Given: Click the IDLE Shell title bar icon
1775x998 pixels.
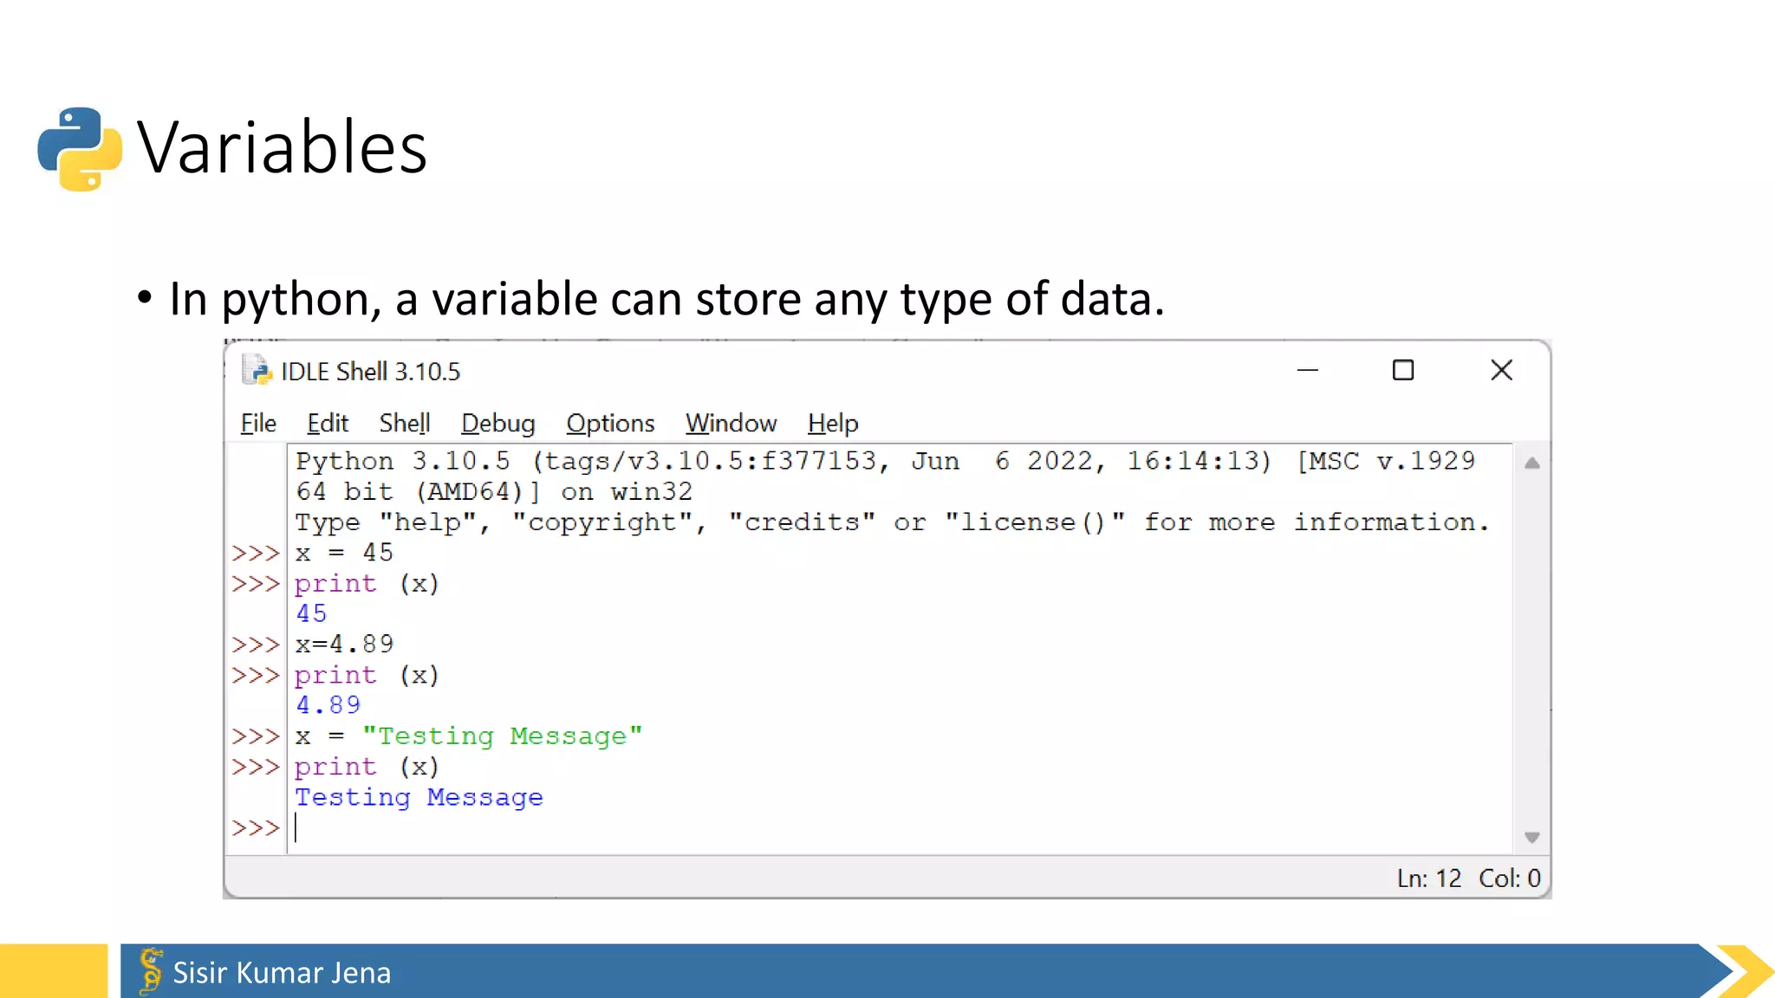Looking at the screenshot, I should pos(257,371).
